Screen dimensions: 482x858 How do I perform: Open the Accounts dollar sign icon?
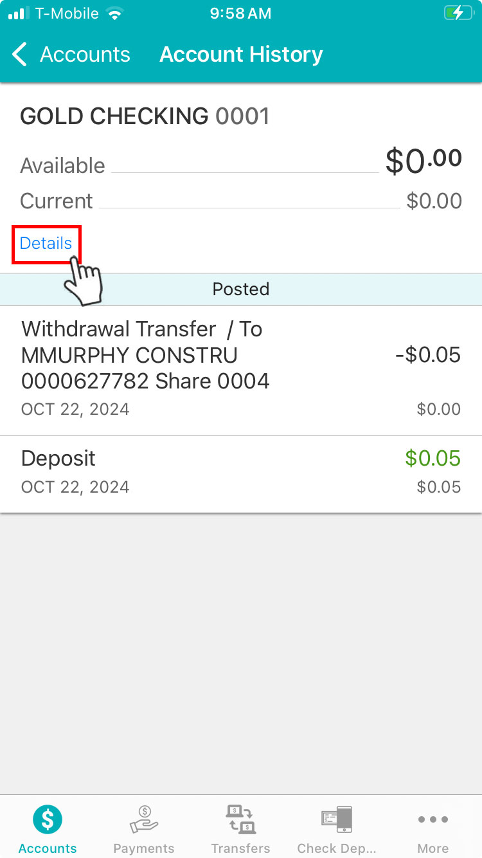48,819
